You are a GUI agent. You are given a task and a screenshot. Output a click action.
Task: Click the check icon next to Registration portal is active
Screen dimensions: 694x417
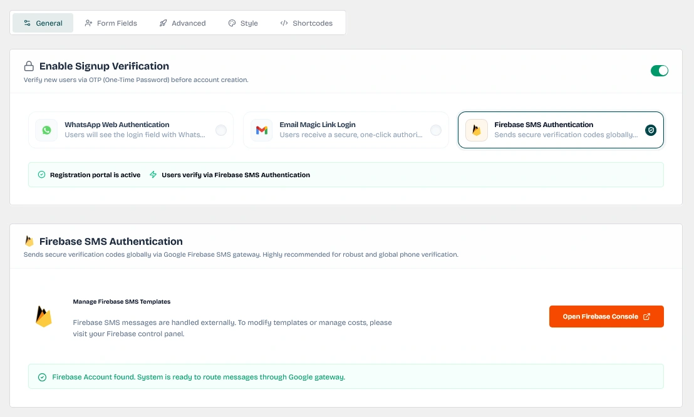click(x=41, y=175)
